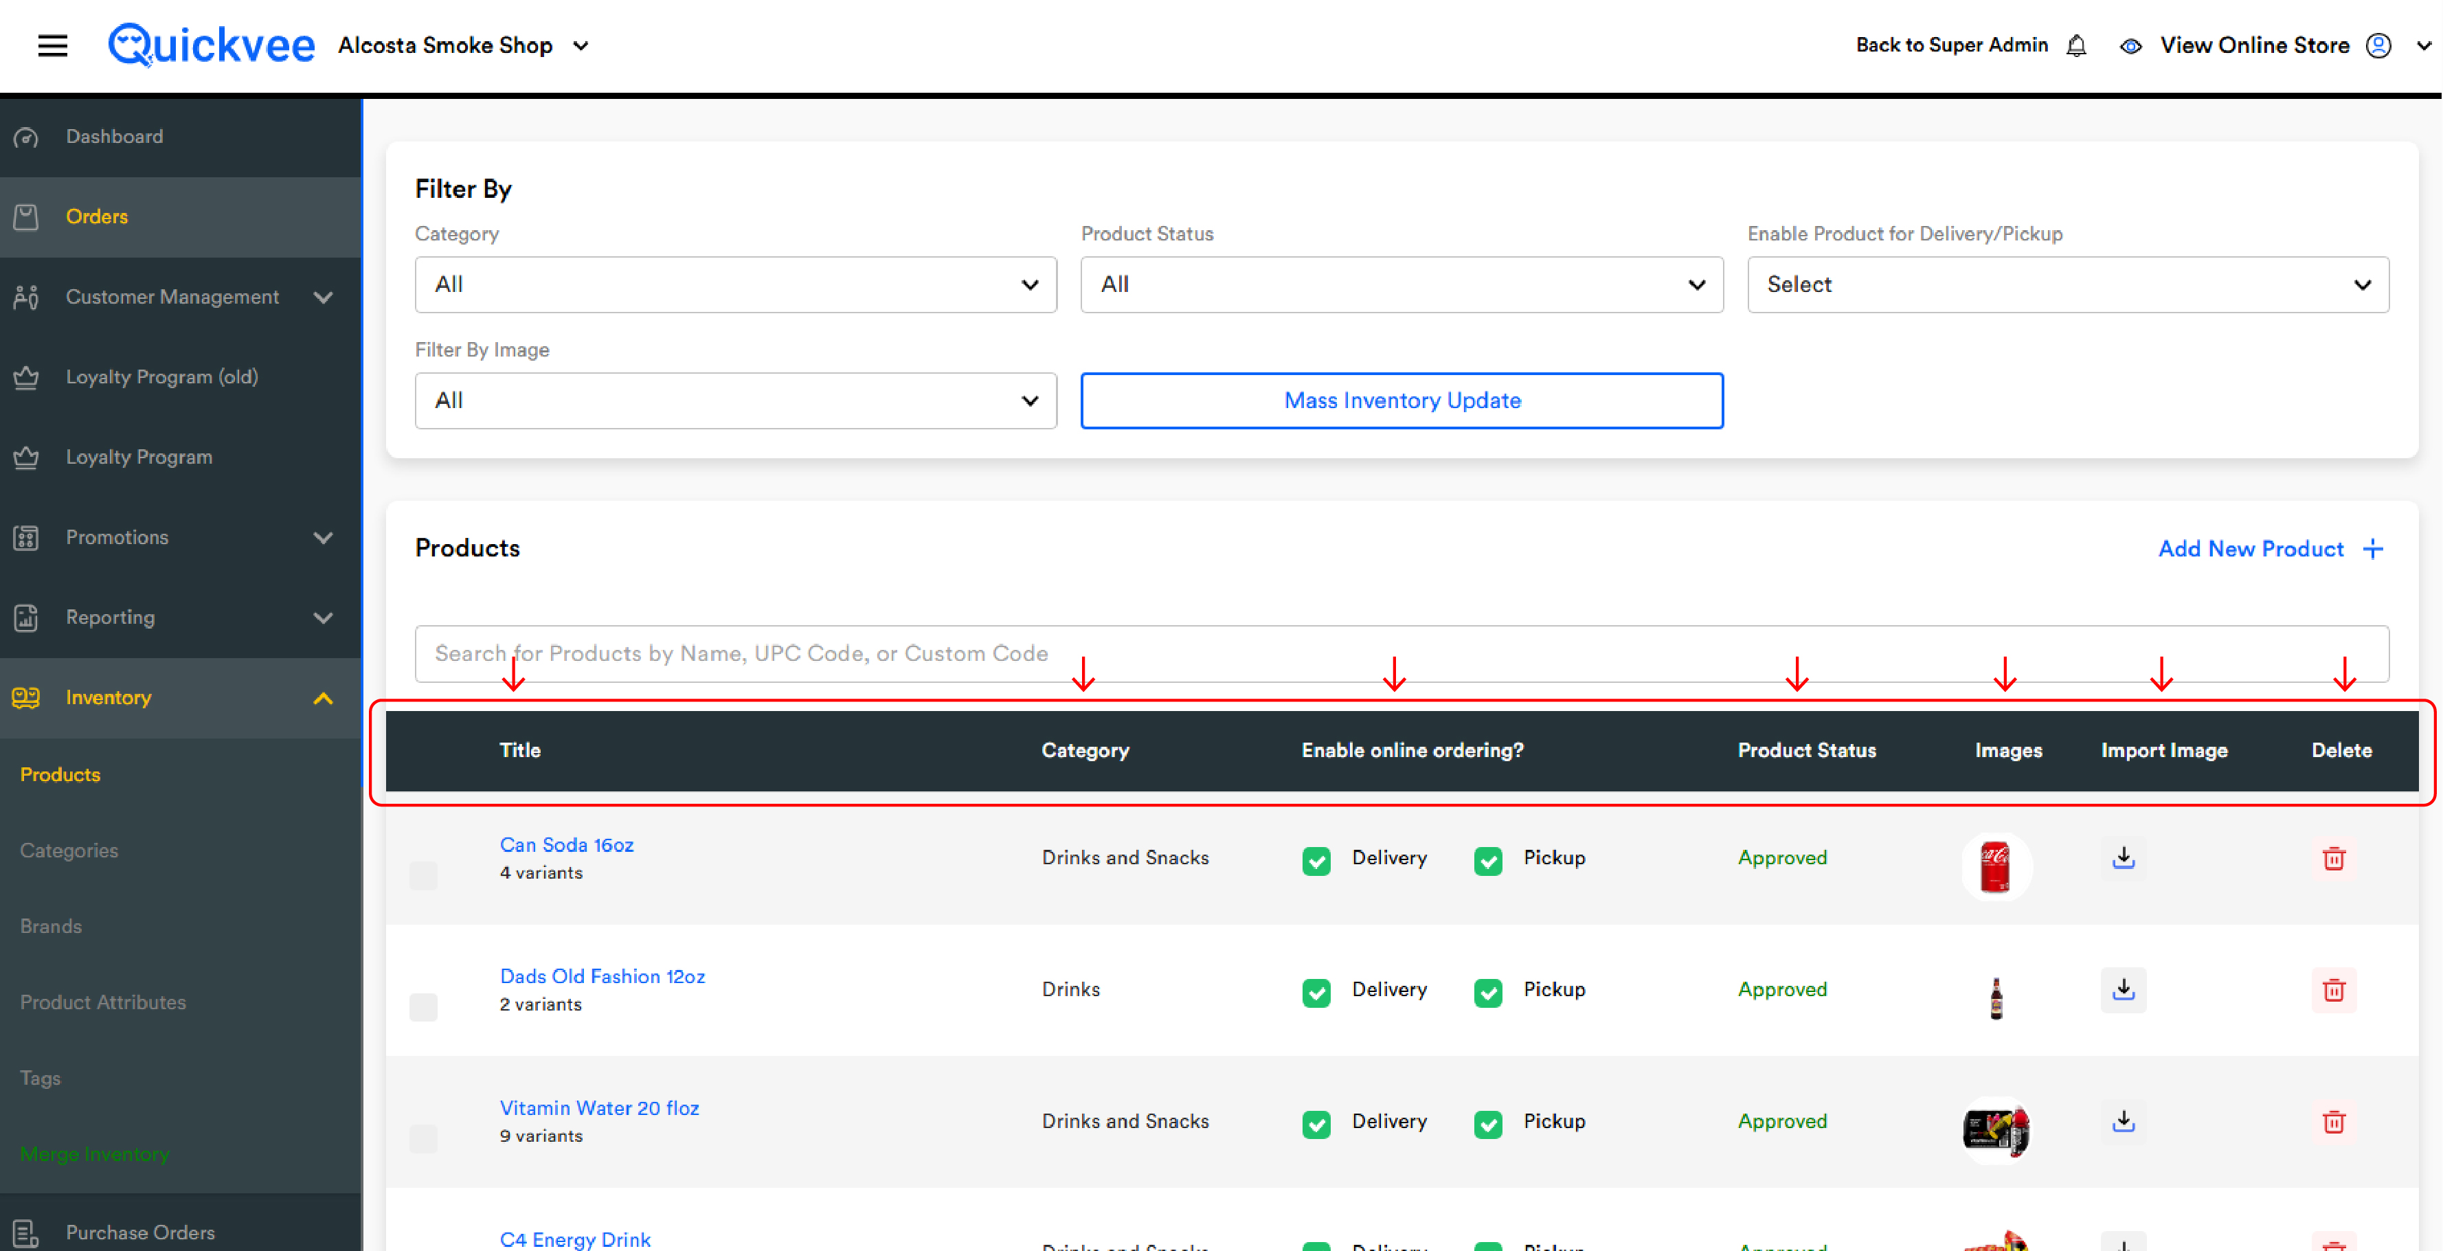The width and height of the screenshot is (2443, 1251).
Task: Open the hamburger menu icon
Action: (x=52, y=45)
